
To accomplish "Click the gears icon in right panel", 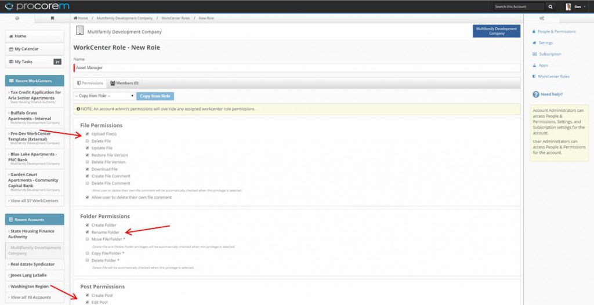I will pyautogui.click(x=542, y=18).
